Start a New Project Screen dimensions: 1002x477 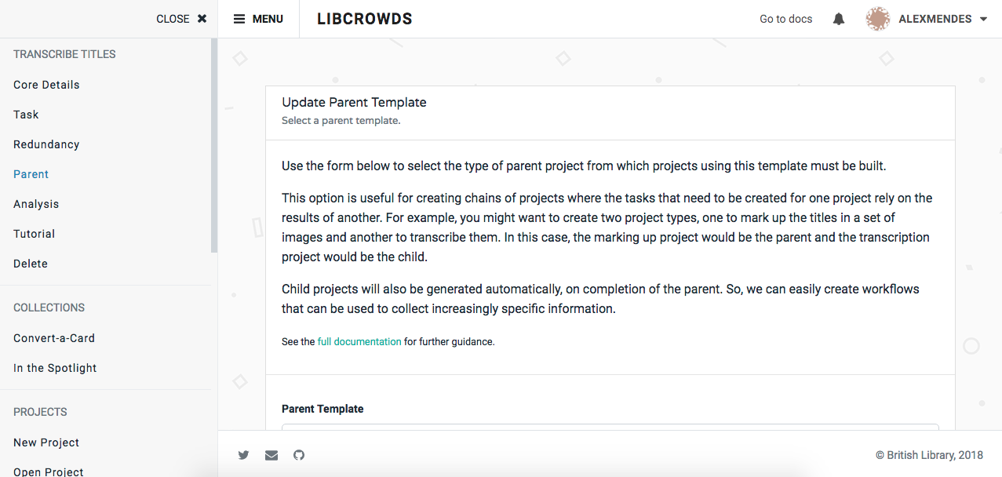coord(46,442)
